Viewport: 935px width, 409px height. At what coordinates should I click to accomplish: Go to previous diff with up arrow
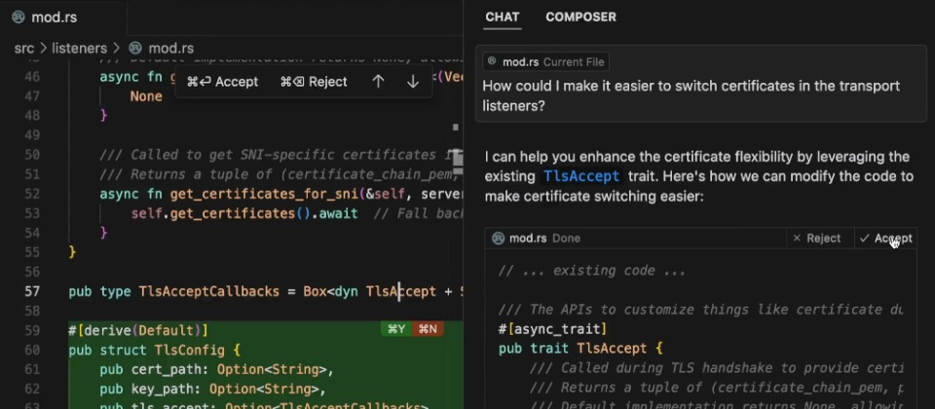click(x=378, y=82)
